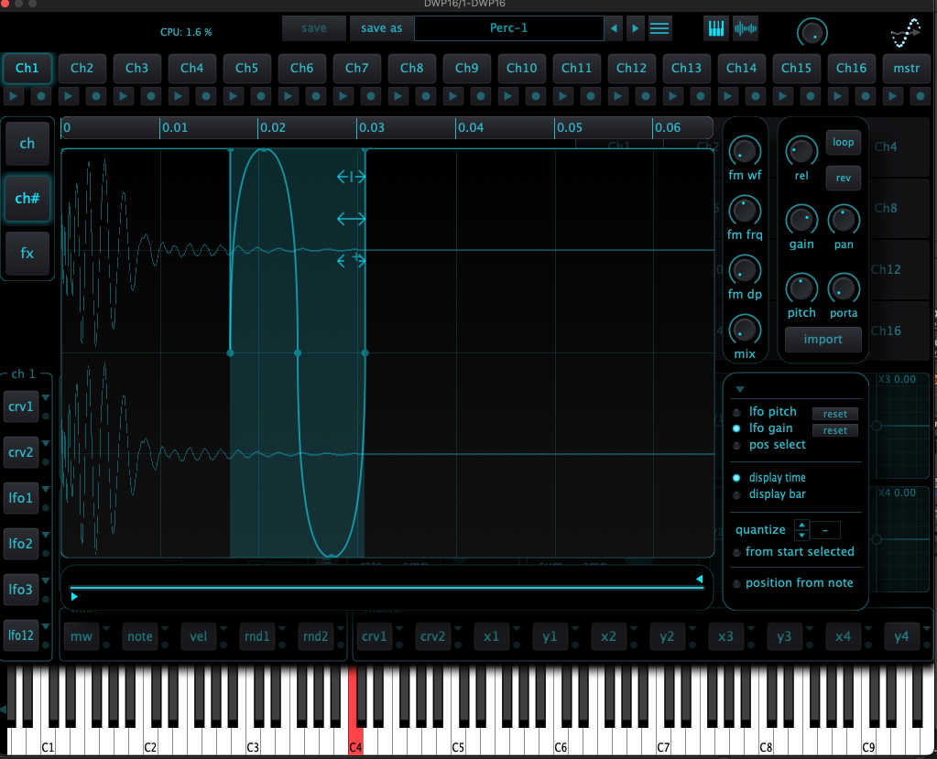Enable the display bar option
937x759 pixels.
click(x=737, y=494)
